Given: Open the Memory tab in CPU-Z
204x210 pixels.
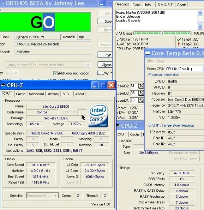Looking at the screenshot, I should click(x=53, y=94).
